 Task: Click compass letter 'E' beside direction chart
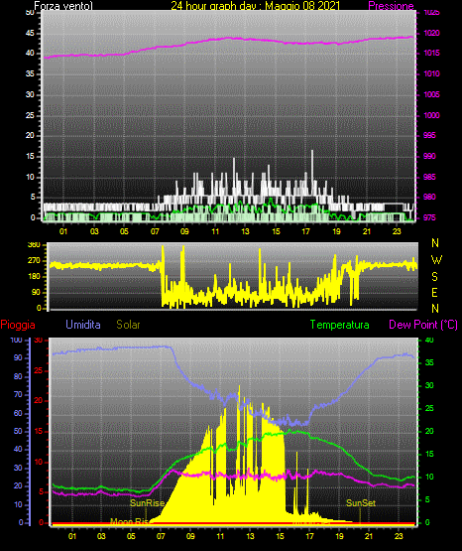coord(434,292)
